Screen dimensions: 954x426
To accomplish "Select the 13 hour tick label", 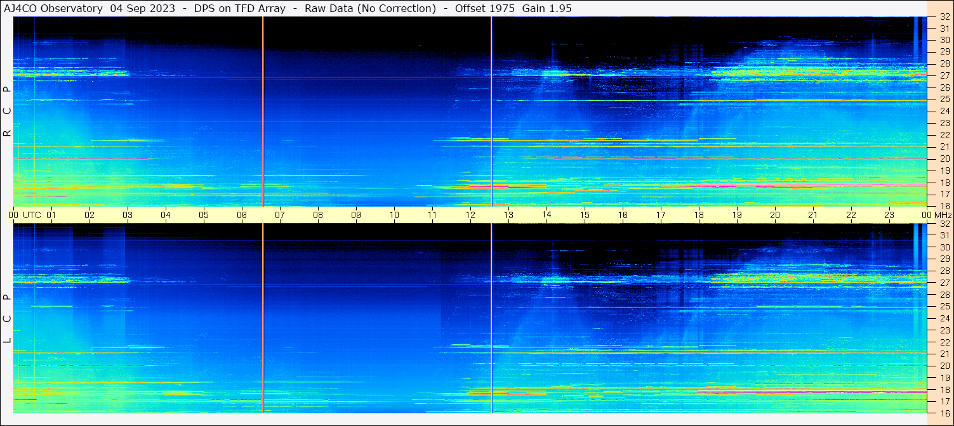I will pyautogui.click(x=508, y=215).
